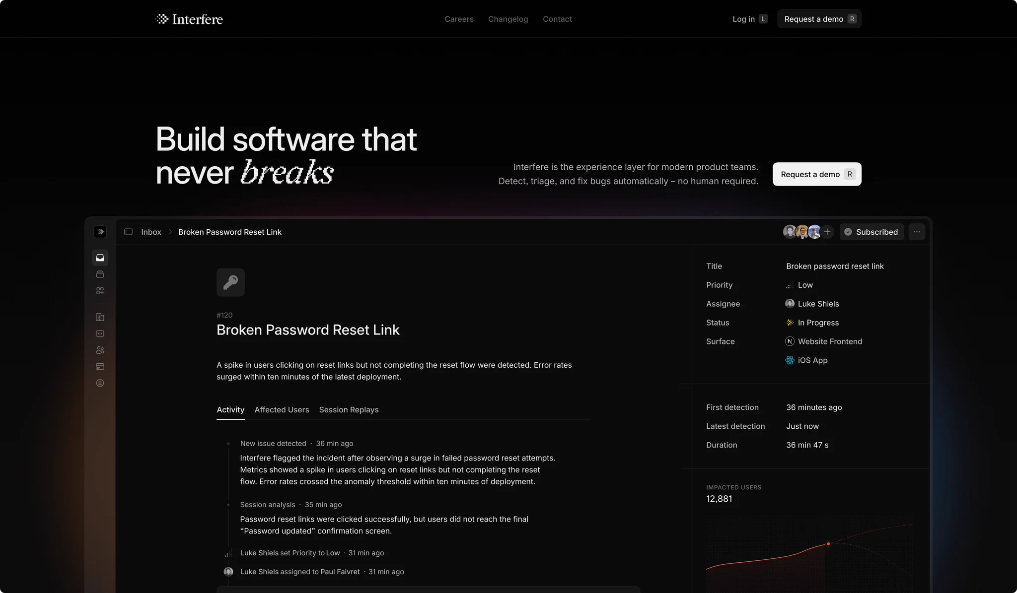Click the breadcrumb chevron after Inbox
This screenshot has height=593, width=1017.
tap(170, 232)
